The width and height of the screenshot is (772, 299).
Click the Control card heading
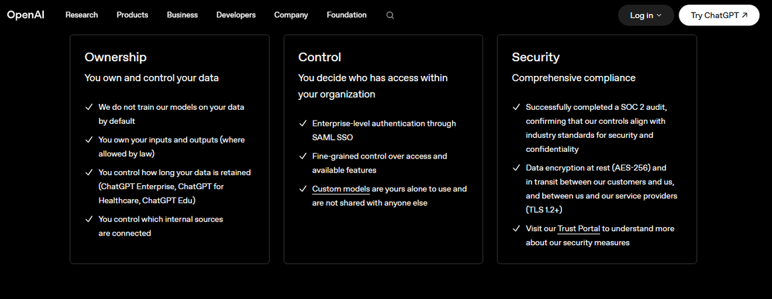[319, 57]
